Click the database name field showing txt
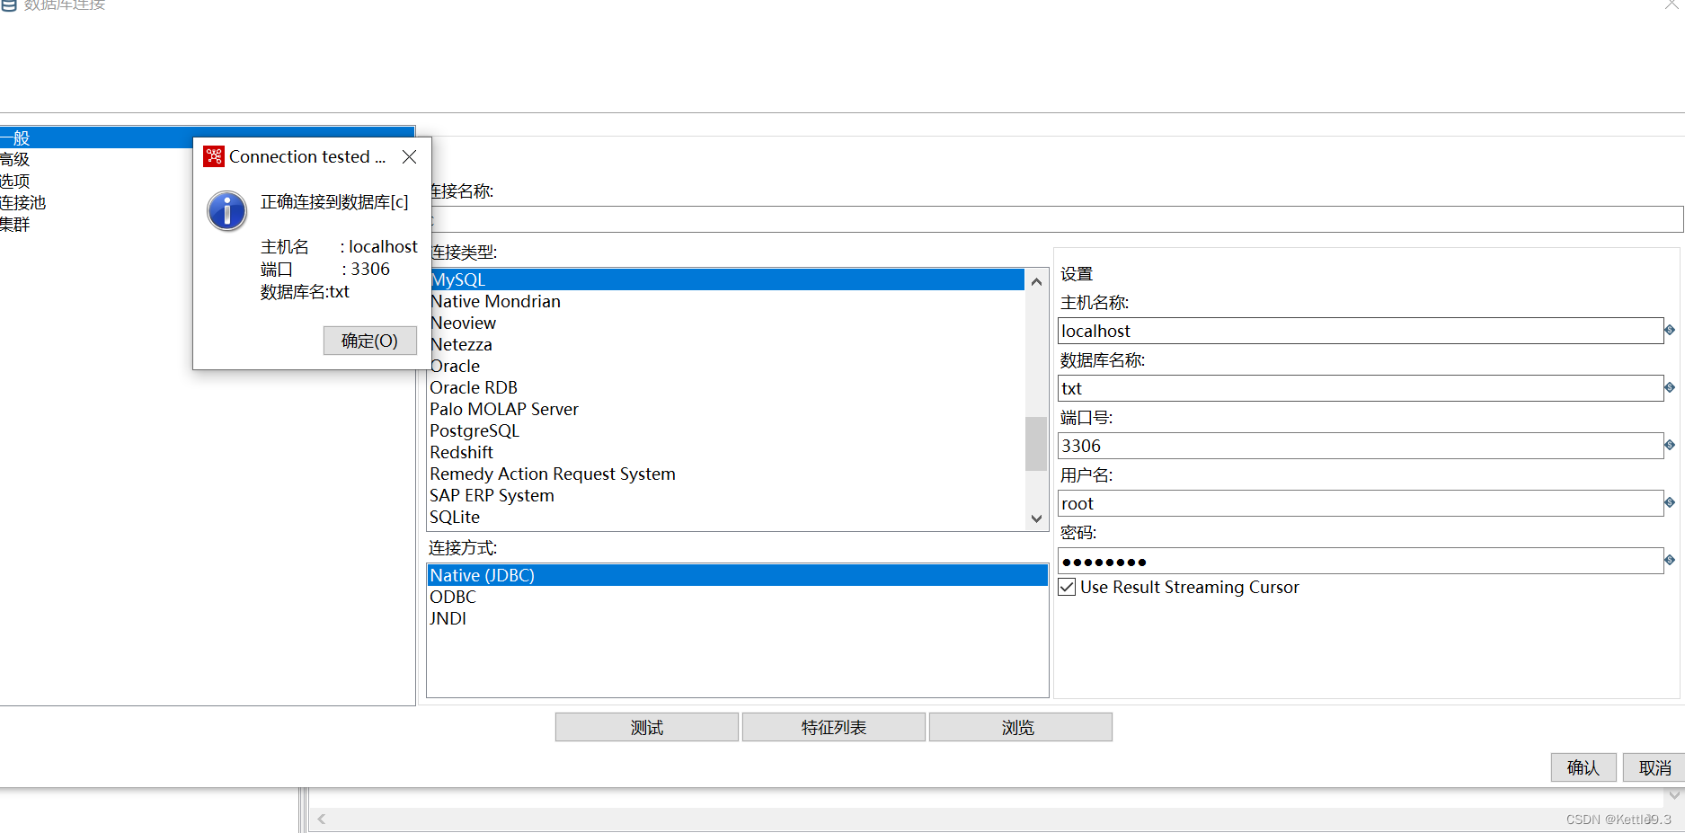The height and width of the screenshot is (833, 1685). (x=1361, y=388)
